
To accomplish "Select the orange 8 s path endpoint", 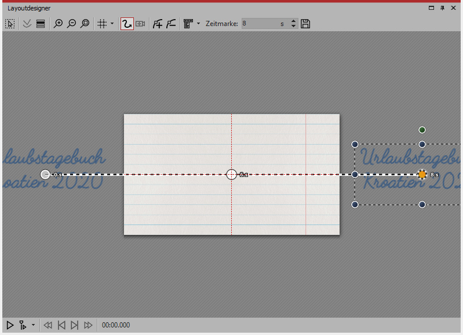I will coord(422,174).
